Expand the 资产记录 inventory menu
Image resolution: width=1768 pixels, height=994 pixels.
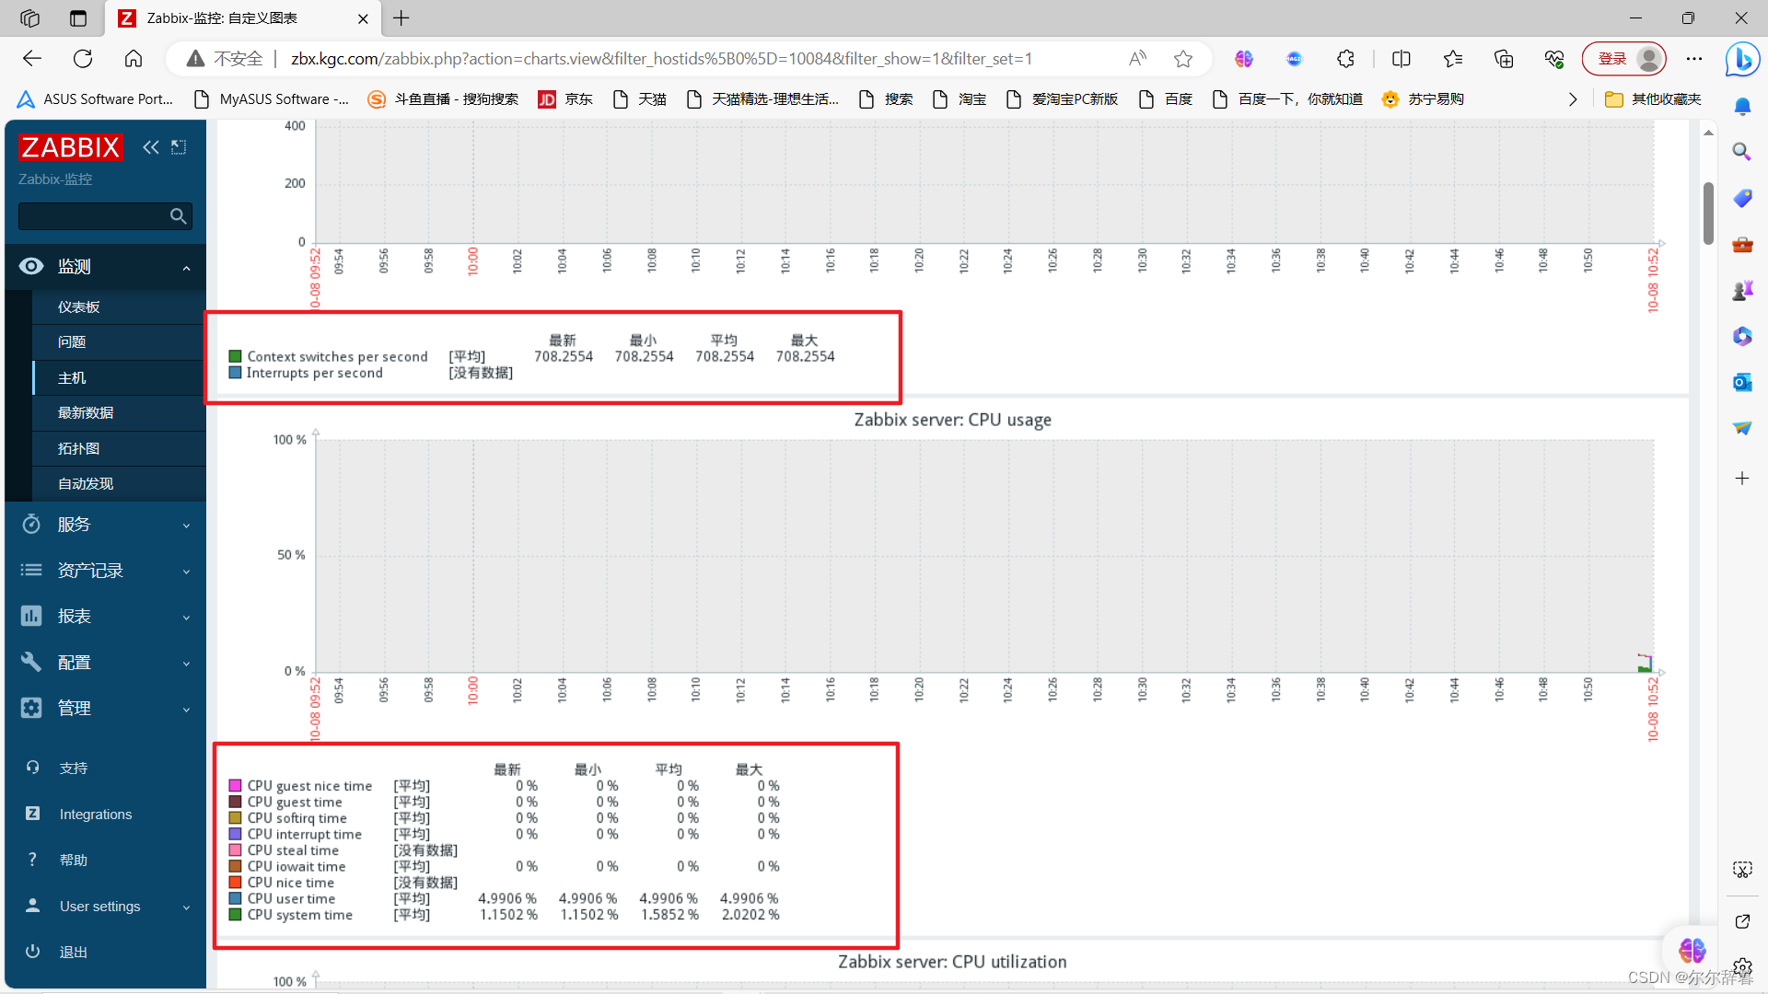click(106, 571)
